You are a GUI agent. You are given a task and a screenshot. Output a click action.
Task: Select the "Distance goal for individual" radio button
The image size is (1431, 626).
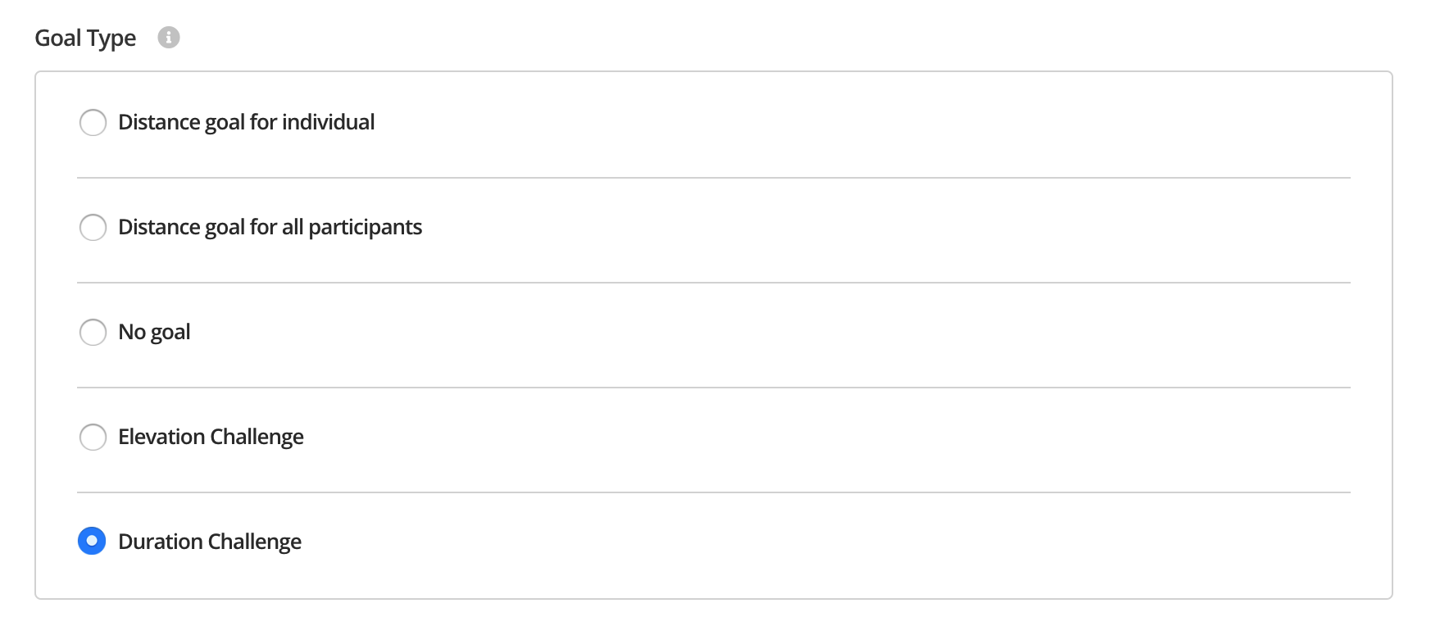[93, 123]
